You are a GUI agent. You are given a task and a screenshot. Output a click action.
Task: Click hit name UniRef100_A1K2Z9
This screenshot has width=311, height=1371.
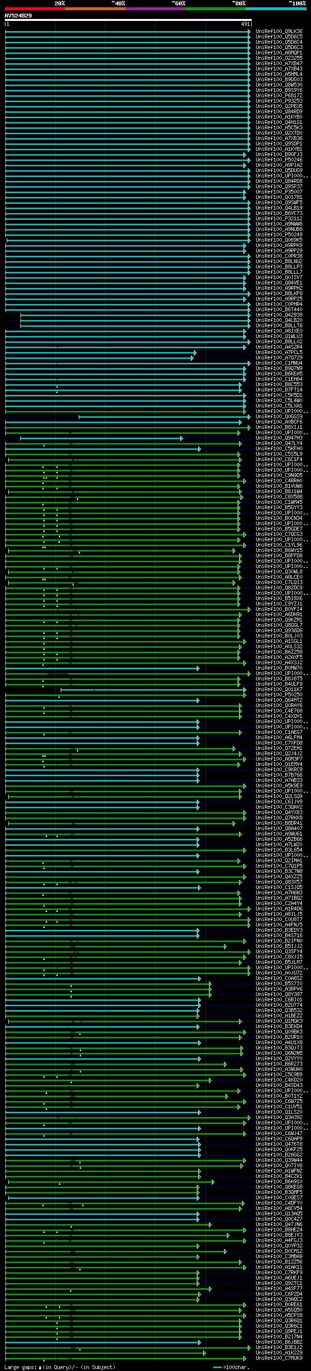279,1353
